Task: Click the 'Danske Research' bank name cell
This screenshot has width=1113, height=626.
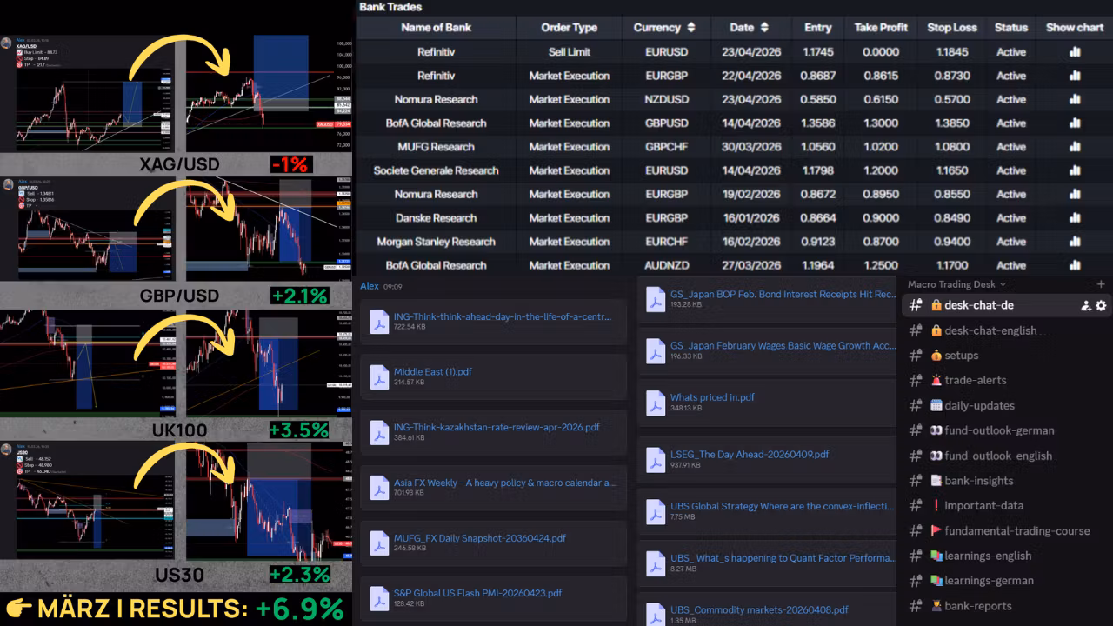Action: point(436,218)
